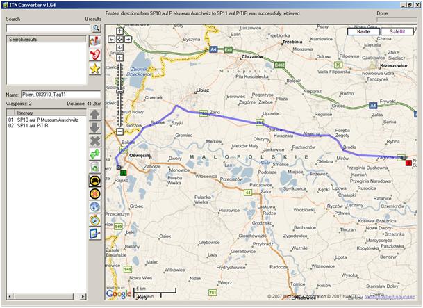Viewport: 423px width, 308px height.
Task: Click the yellow star favorites icon
Action: pyautogui.click(x=95, y=69)
